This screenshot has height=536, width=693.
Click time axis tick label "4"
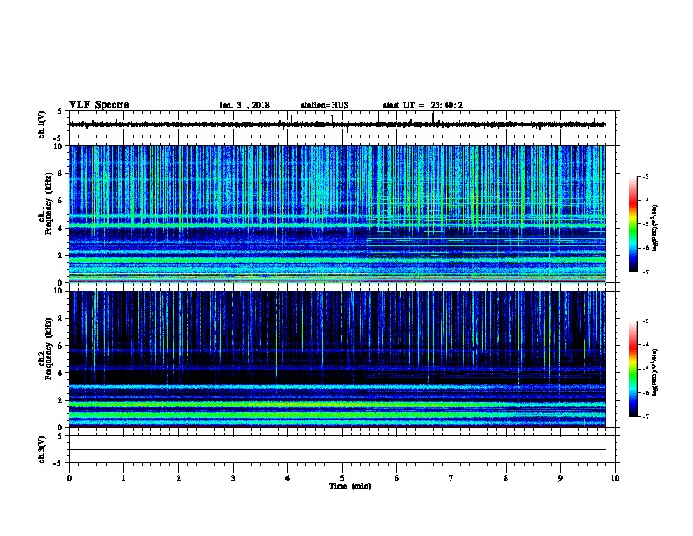(287, 477)
